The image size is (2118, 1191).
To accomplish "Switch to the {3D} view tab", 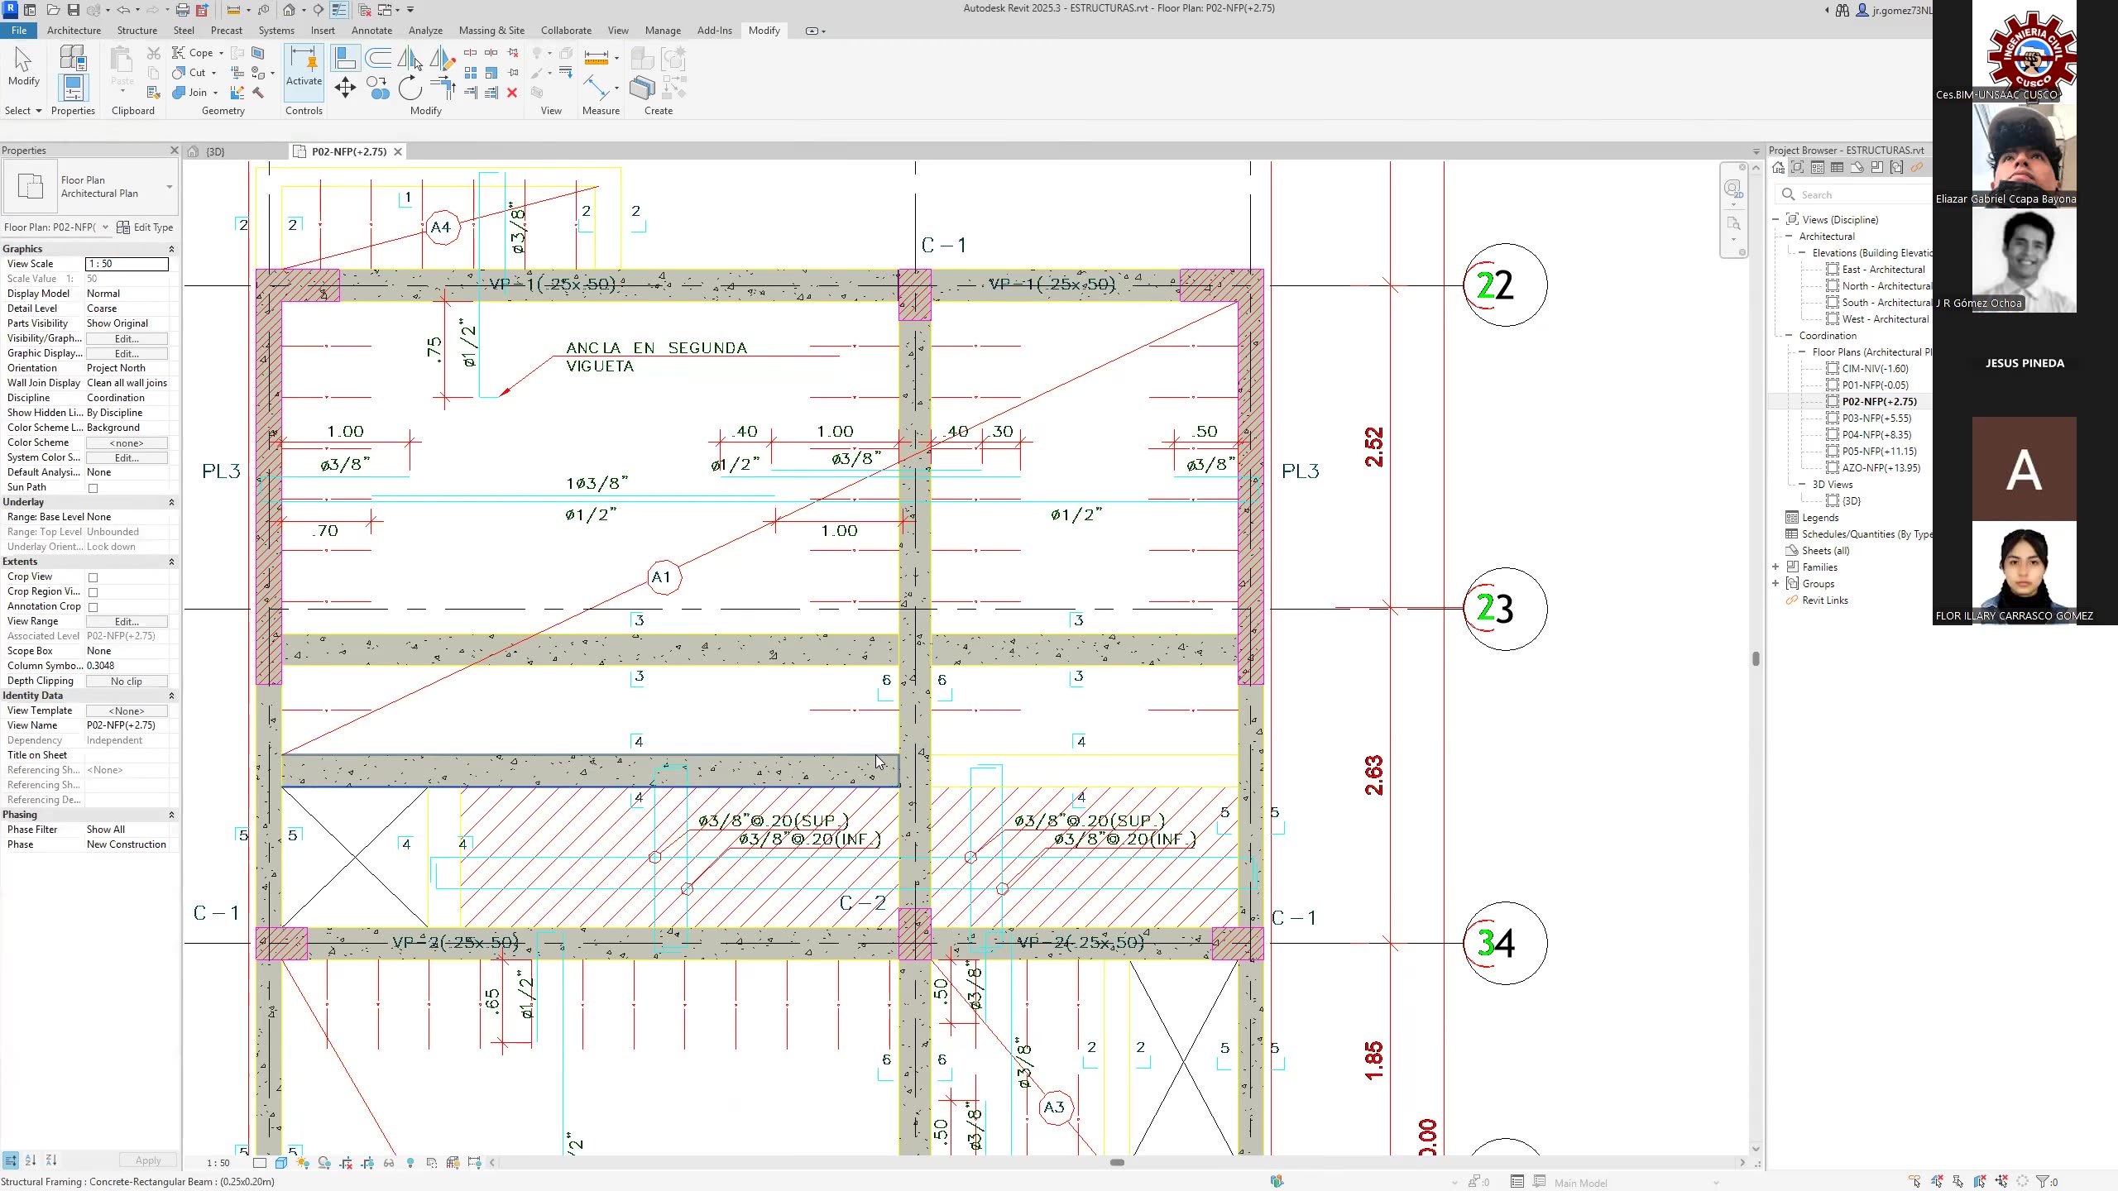I will tap(215, 151).
